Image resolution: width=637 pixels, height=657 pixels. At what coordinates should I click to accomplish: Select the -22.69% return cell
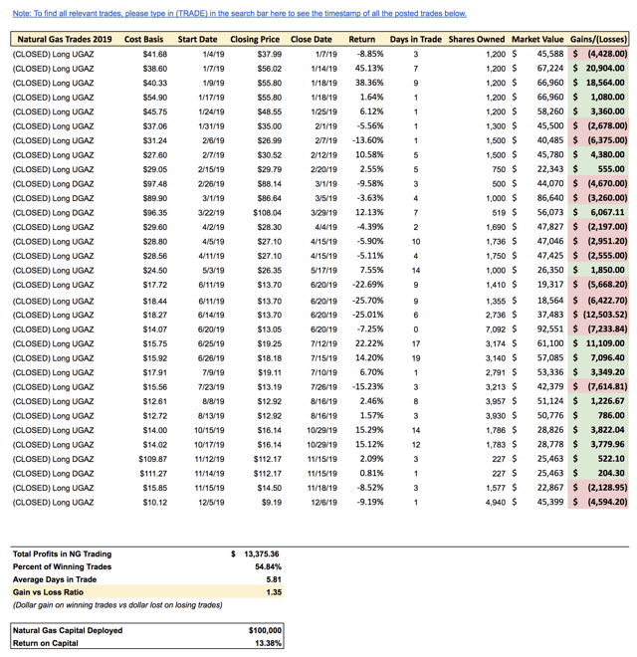pos(368,285)
